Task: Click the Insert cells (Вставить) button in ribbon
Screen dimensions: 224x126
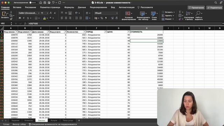Action: 168,12
